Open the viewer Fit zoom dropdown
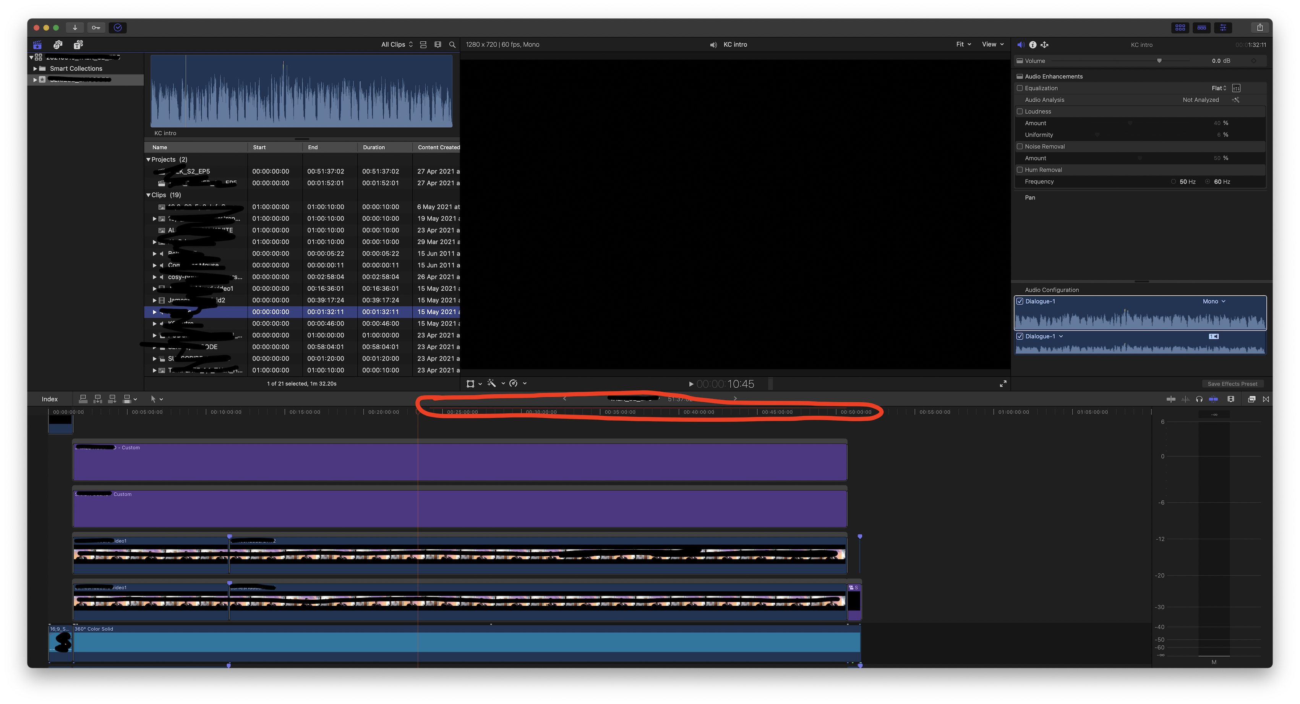This screenshot has height=704, width=1300. click(x=963, y=44)
